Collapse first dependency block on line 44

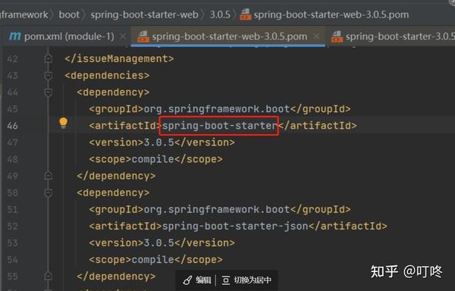49,92
